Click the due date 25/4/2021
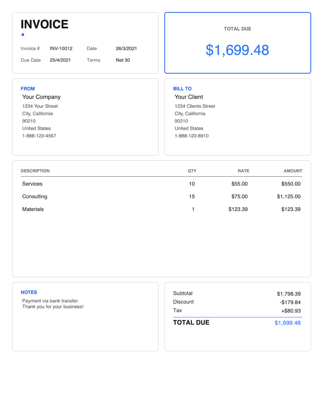Screen dimensions: 323x401 (60, 60)
